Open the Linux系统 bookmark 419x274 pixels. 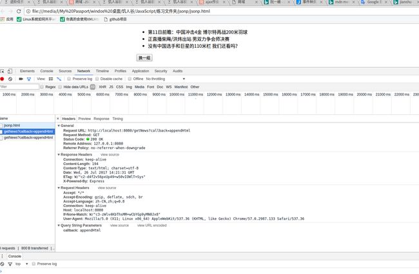36,19
